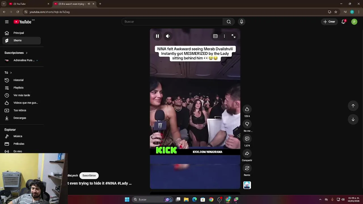Viewport: 363px width, 204px height.
Task: Click the site information icon
Action: pos(26,12)
